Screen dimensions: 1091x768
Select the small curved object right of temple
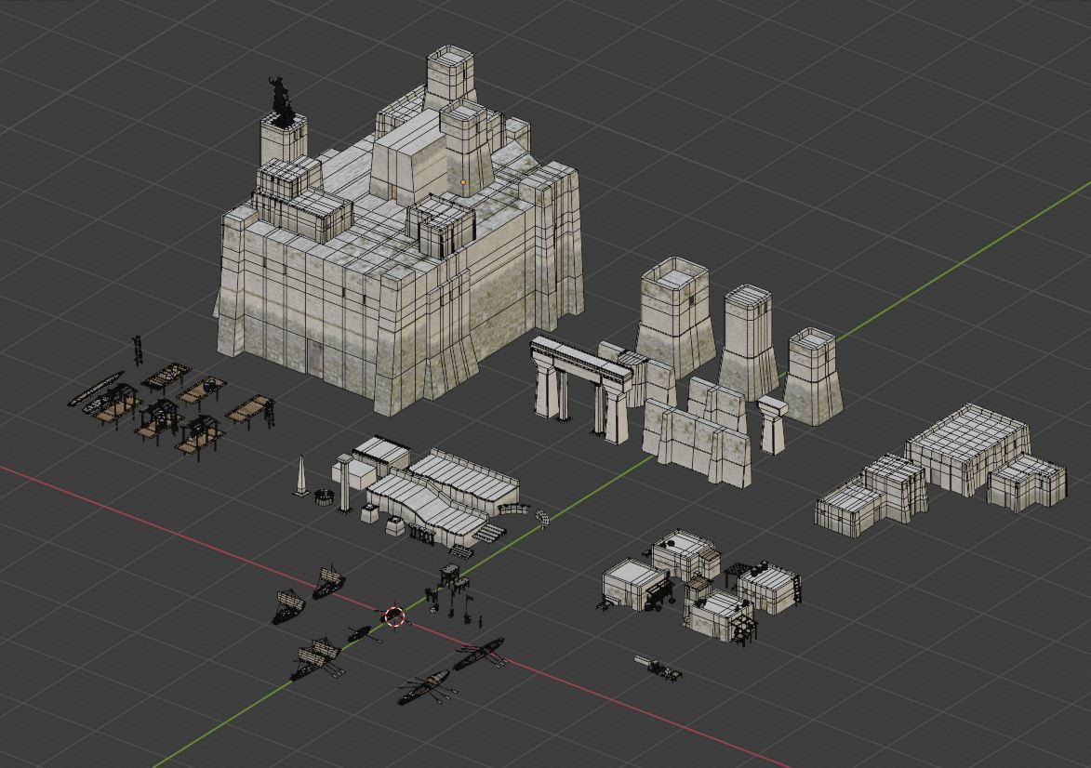click(x=542, y=518)
